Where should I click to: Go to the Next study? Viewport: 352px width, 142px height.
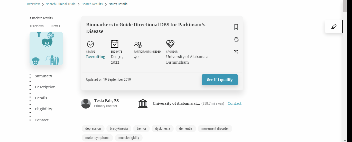click(x=56, y=26)
